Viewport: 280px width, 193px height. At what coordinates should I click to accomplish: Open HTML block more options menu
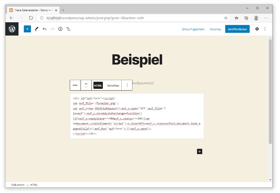click(x=127, y=85)
